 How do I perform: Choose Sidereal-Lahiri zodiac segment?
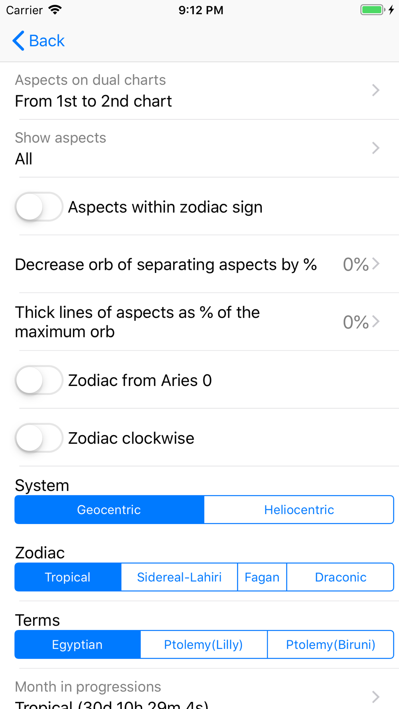pos(179,577)
